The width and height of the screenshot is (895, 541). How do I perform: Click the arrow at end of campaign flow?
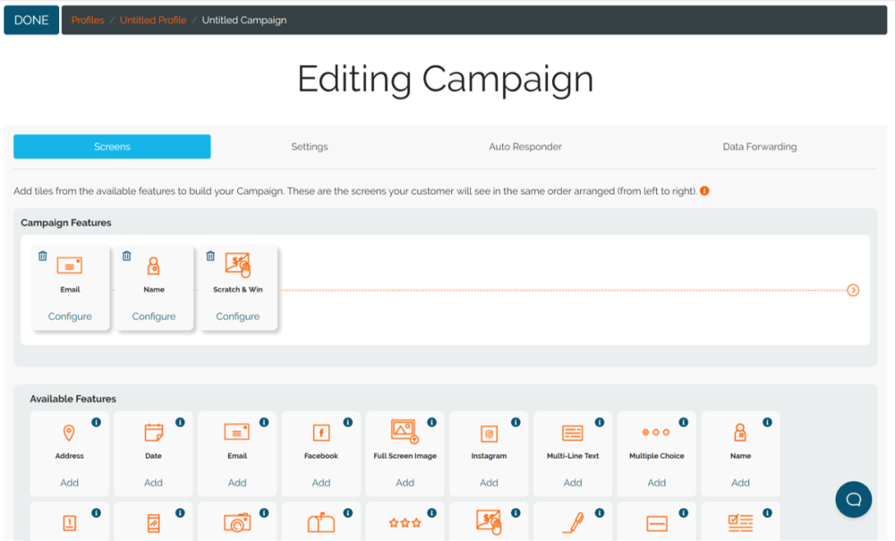click(853, 290)
